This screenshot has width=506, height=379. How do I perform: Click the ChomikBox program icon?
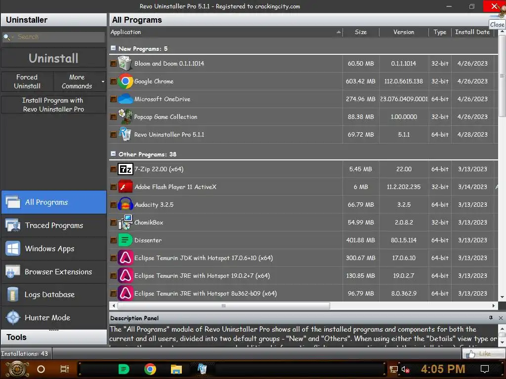(125, 222)
